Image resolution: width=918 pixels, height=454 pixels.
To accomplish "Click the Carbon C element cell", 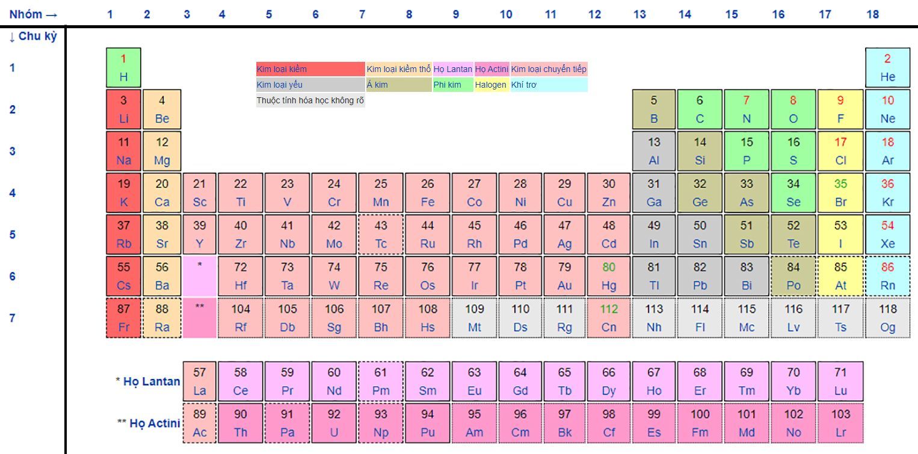I will (700, 109).
